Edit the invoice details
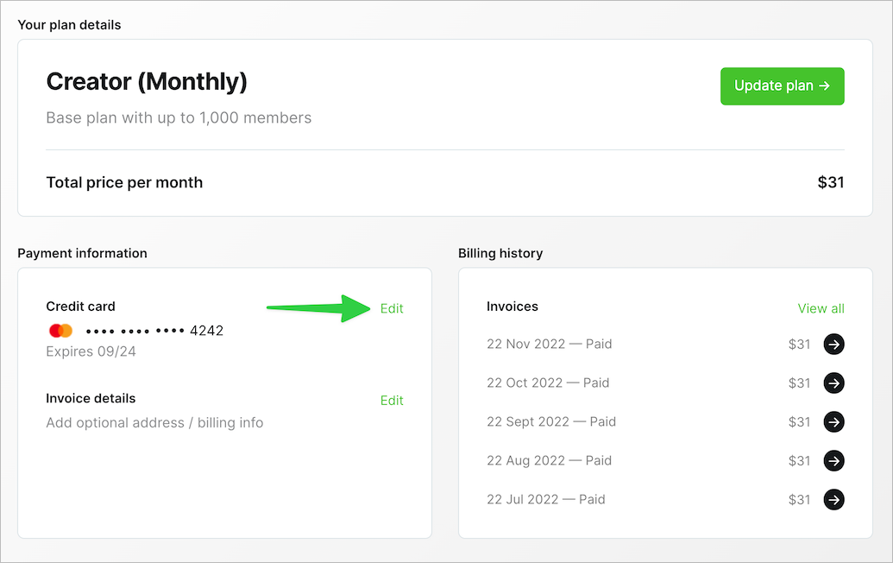 pyautogui.click(x=392, y=400)
